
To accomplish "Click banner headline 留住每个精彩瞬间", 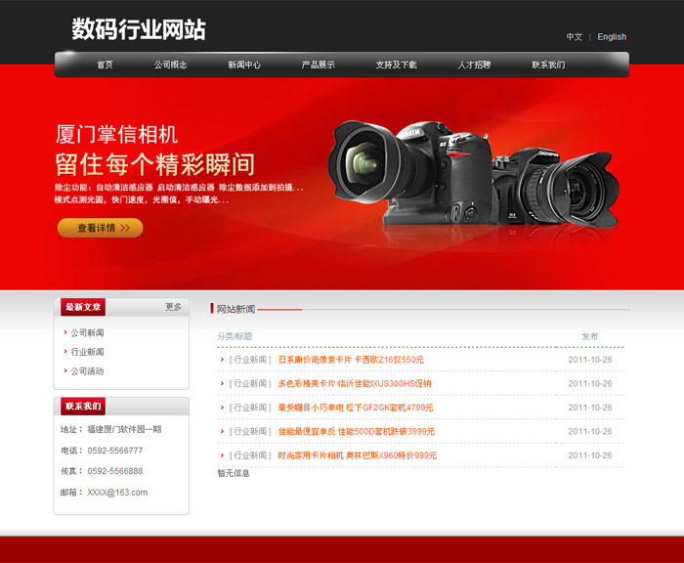I will tap(154, 164).
